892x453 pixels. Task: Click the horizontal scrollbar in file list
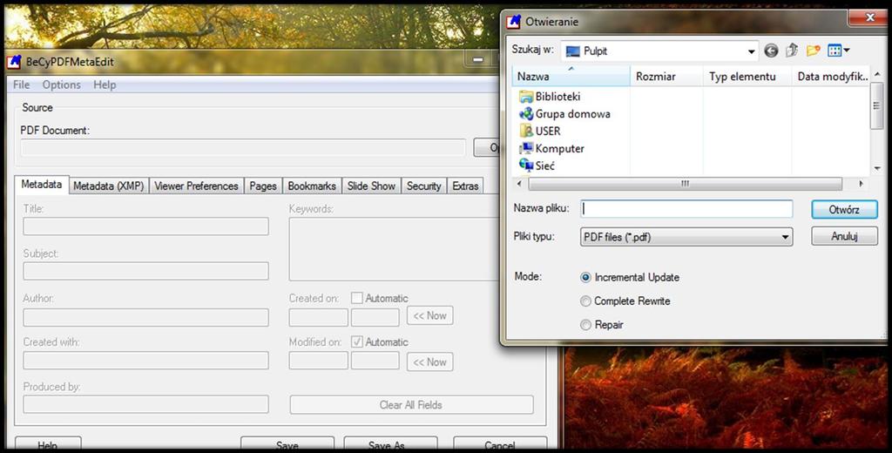(x=685, y=184)
